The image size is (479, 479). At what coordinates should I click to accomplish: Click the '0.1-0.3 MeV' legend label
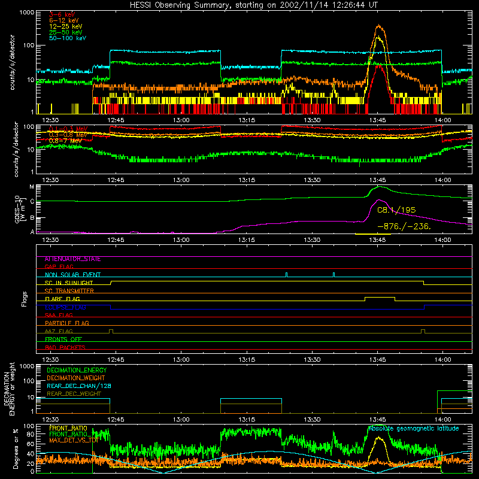[x=68, y=129]
